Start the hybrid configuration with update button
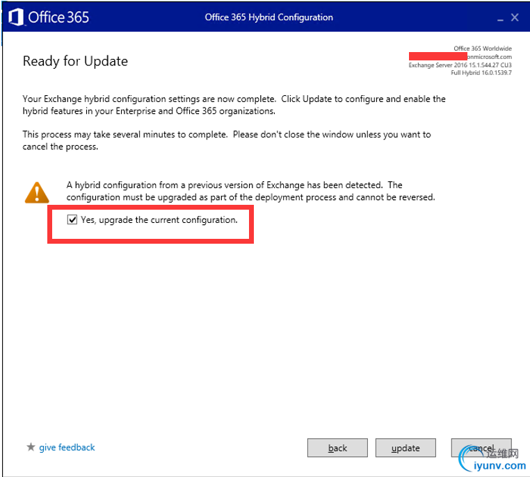This screenshot has width=530, height=477. pos(405,448)
